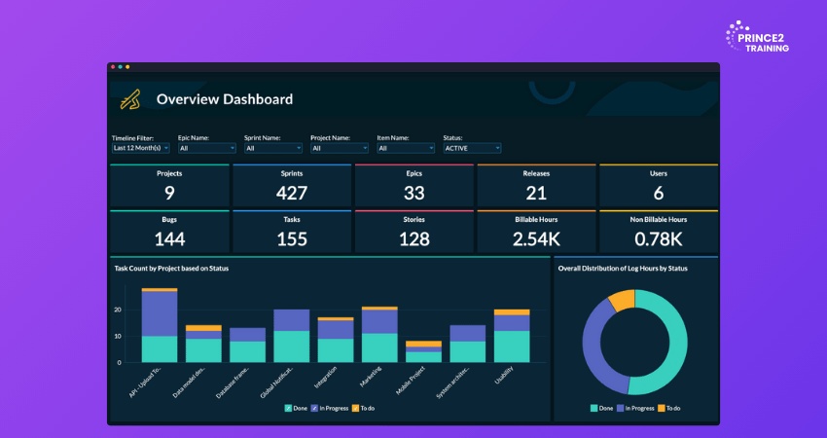Select the Projects count card
Viewport: 827px width, 438px height.
click(169, 185)
